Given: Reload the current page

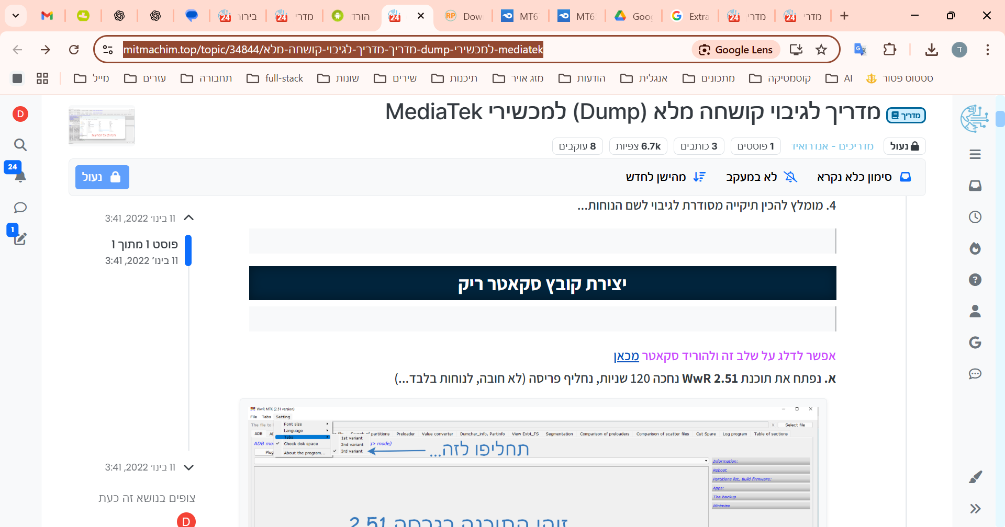Looking at the screenshot, I should point(74,50).
